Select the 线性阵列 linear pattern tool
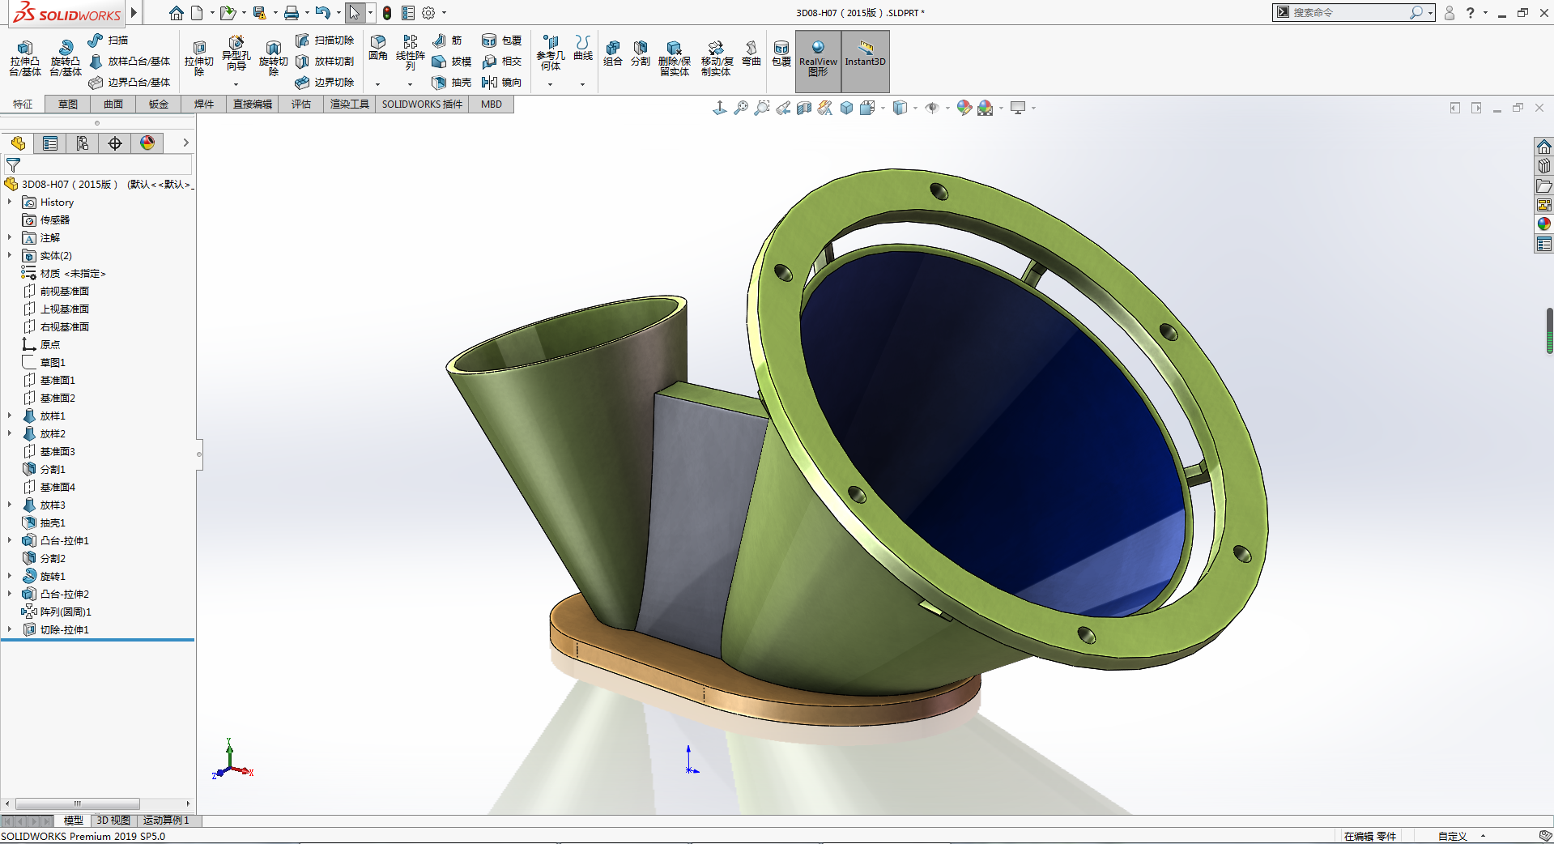1554x844 pixels. tap(411, 53)
